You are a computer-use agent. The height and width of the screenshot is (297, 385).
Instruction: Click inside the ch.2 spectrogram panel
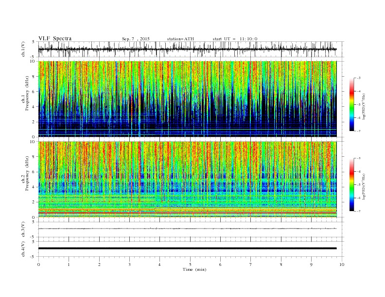[187, 180]
